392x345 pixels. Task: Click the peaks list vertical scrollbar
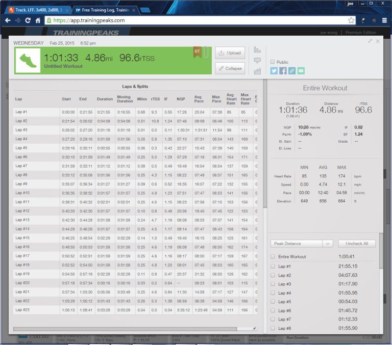coord(381,251)
